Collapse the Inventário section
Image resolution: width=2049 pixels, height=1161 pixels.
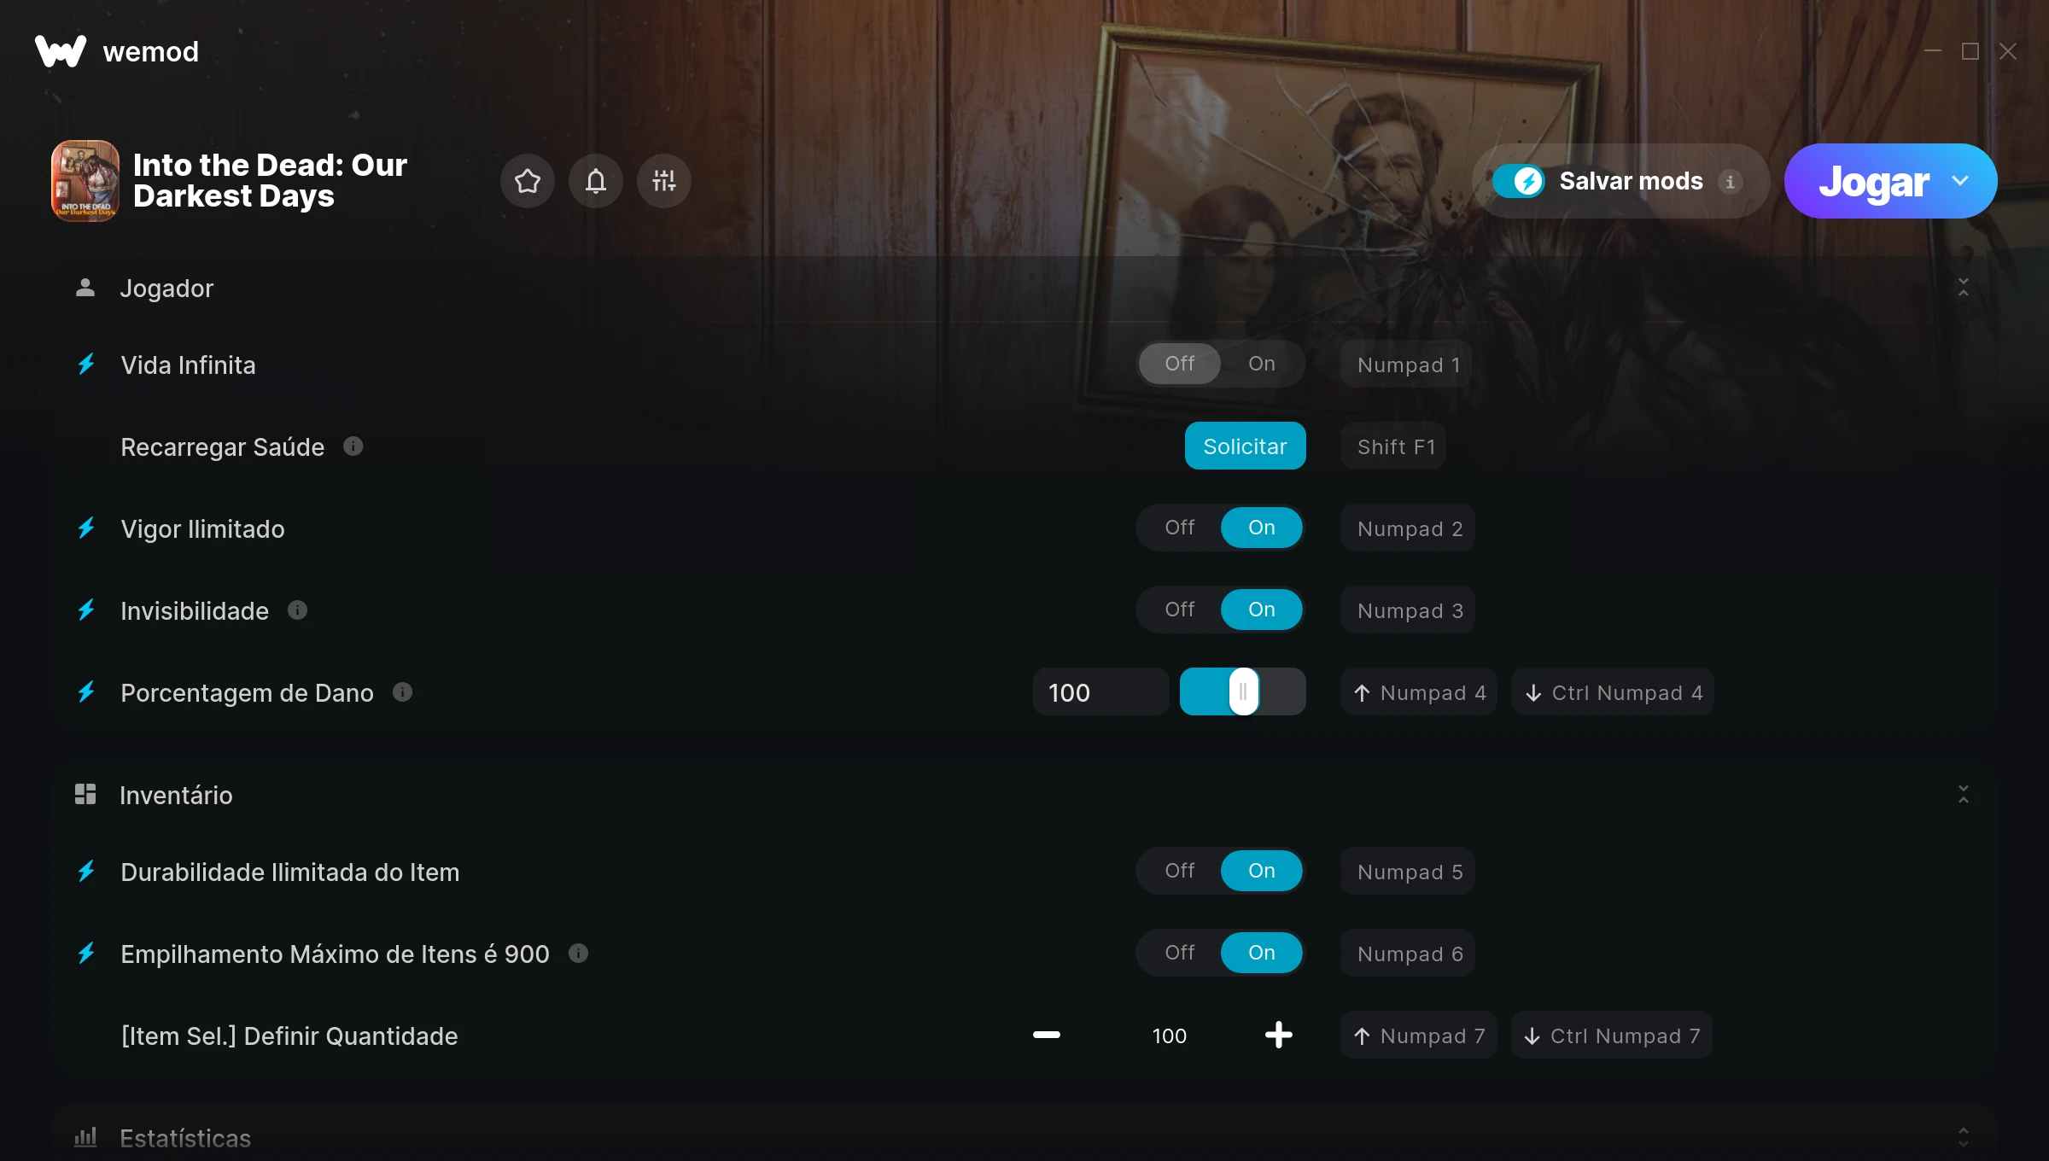(x=1963, y=795)
